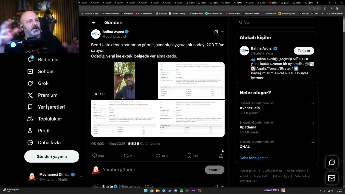Viewport: 345px width, 194px height.
Task: Click Takip et for Balina Avcısı
Action: [304, 51]
